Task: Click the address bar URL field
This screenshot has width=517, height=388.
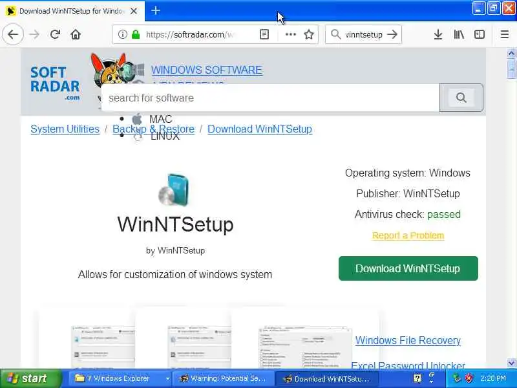Action: pyautogui.click(x=189, y=34)
